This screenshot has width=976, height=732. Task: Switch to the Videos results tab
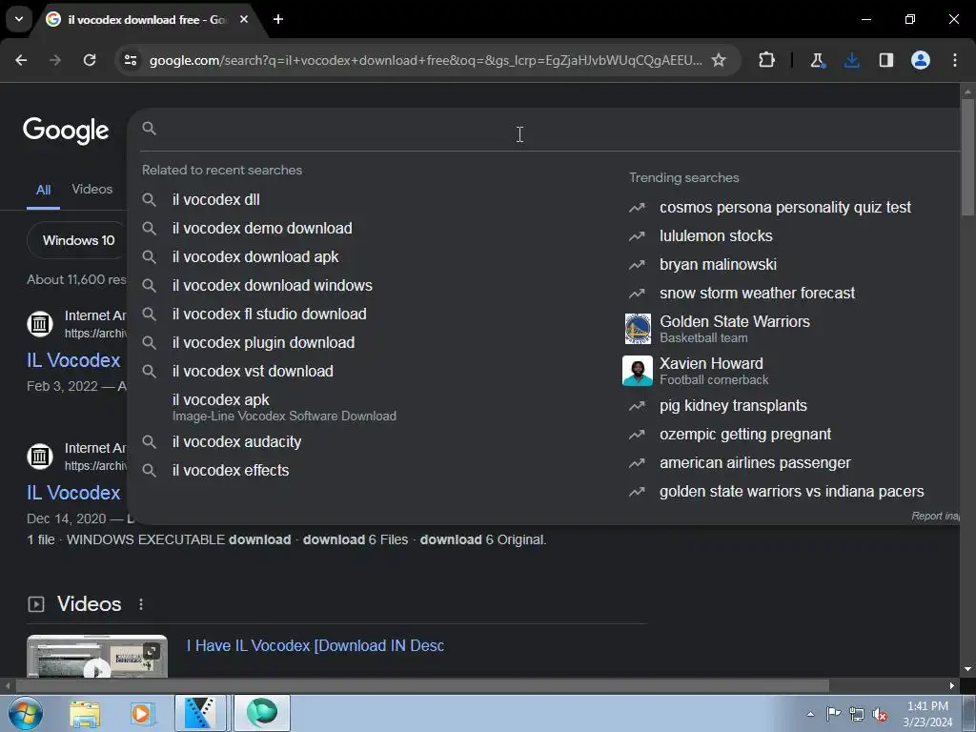pos(92,190)
